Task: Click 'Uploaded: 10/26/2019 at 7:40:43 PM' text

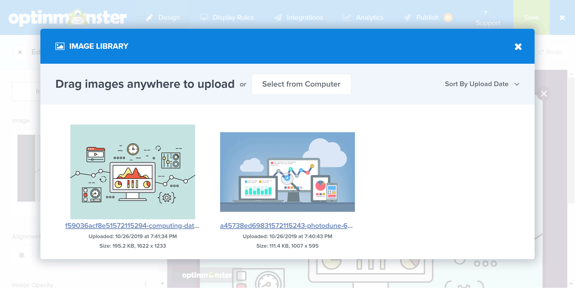Action: coord(287,236)
